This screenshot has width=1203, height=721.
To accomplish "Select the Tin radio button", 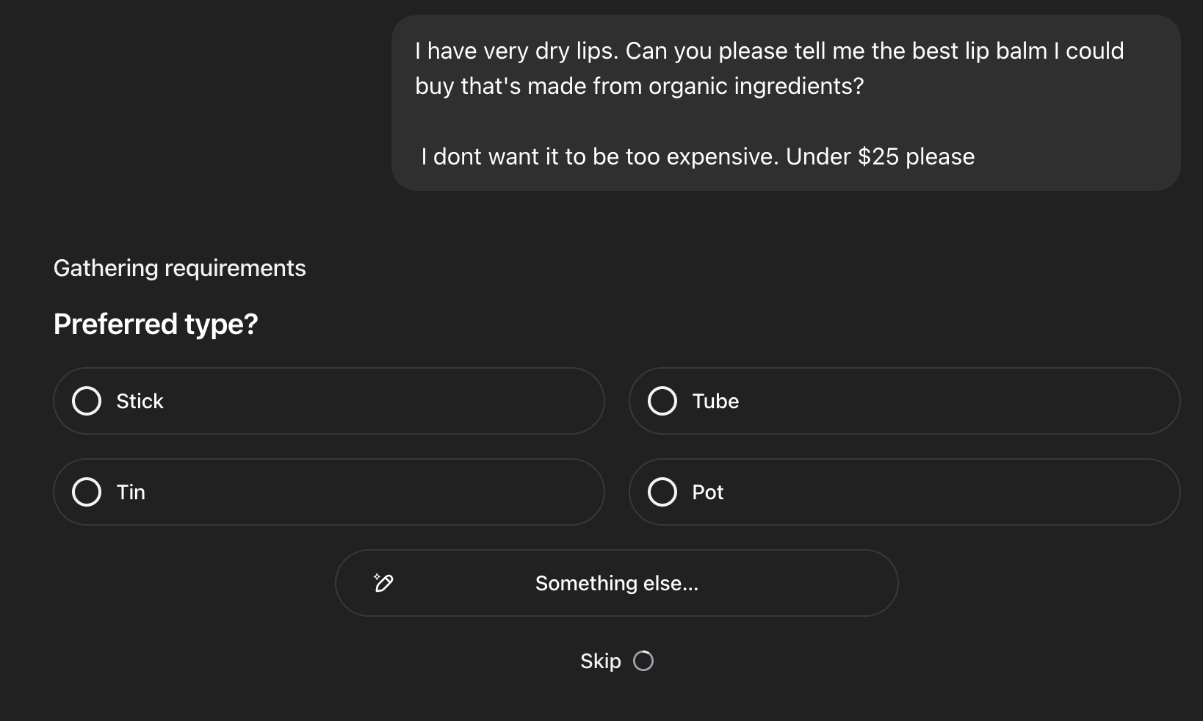I will 87,492.
